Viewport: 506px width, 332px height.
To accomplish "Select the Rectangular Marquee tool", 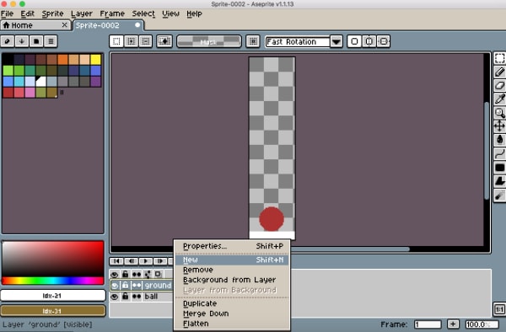I will click(499, 58).
